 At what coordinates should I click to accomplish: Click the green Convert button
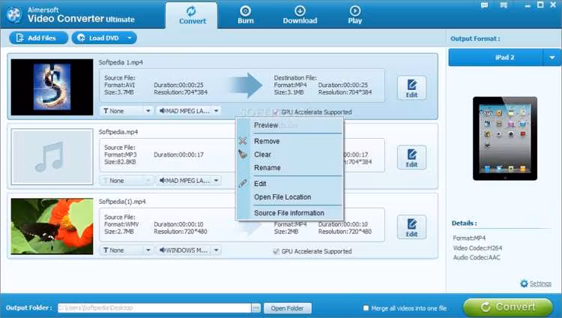[508, 307]
